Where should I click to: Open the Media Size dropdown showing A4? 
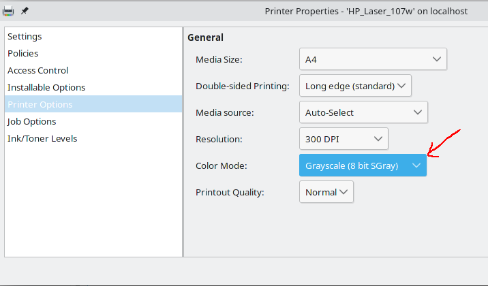tap(373, 59)
